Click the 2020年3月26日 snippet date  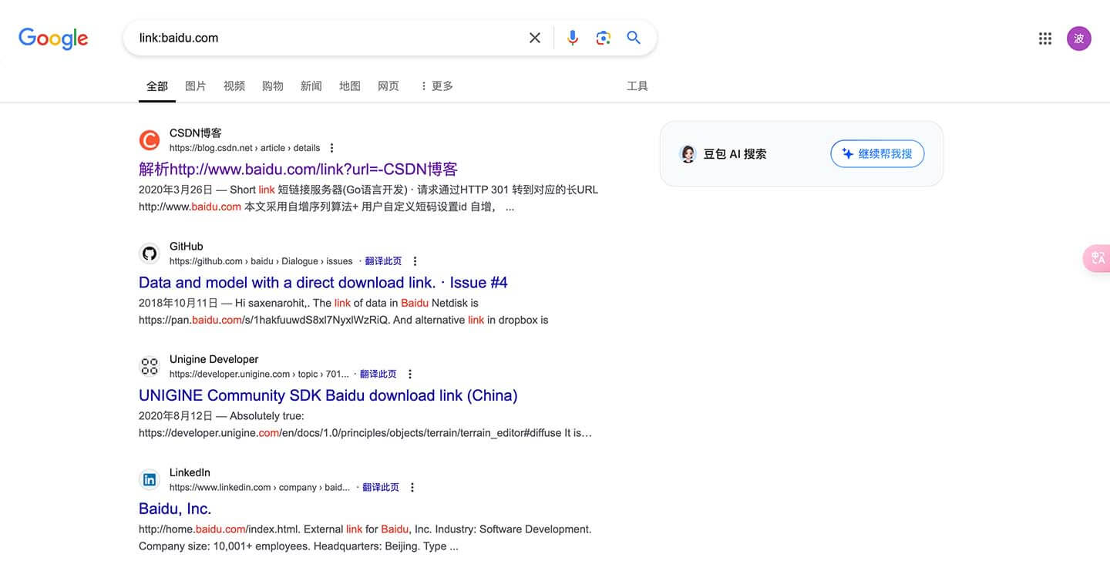(x=176, y=189)
